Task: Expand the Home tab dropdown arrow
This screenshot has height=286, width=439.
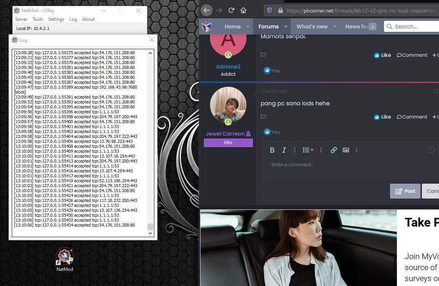Action: pyautogui.click(x=248, y=27)
